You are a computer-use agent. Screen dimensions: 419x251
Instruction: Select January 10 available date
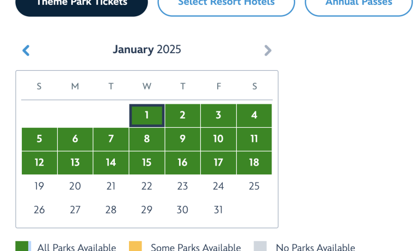[218, 139]
